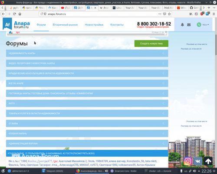The image size is (217, 174).
Task: Expand Юридические консультации section
Action: click(x=87, y=73)
